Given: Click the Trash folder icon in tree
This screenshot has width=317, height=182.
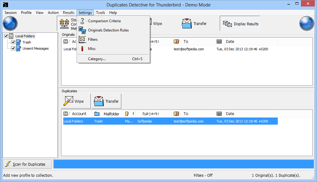Looking at the screenshot, I should [19, 42].
